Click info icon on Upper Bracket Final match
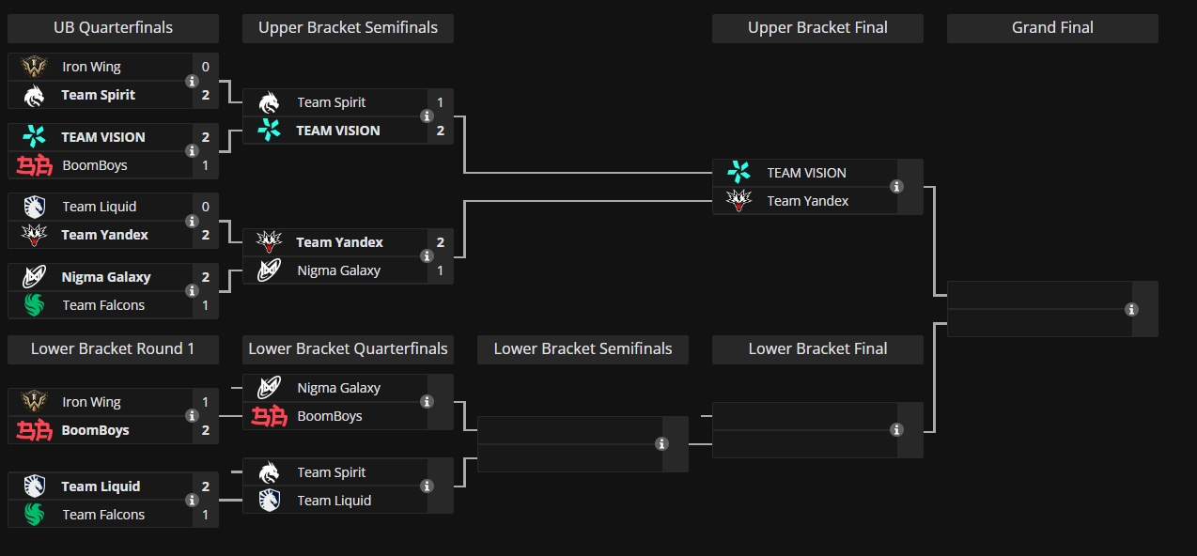 896,187
